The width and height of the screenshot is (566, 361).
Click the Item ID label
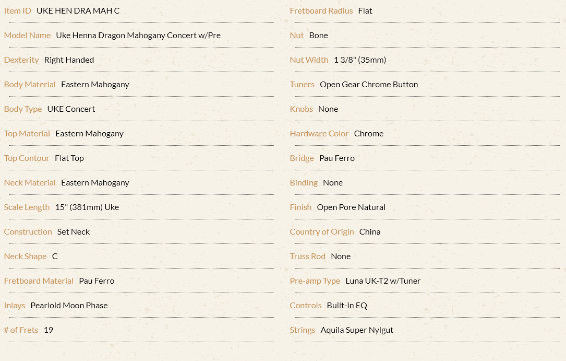17,11
